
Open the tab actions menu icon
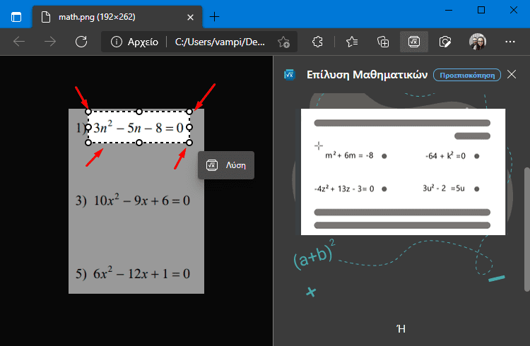pyautogui.click(x=16, y=17)
